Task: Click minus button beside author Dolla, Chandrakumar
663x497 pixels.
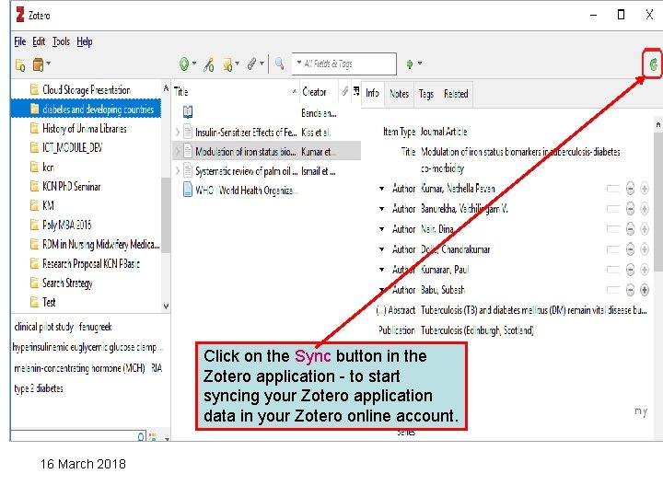Action: 630,249
